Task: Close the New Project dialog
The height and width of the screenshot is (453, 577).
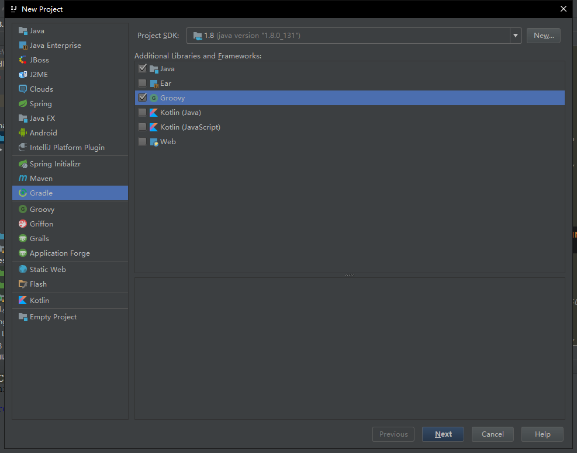Action: coord(564,9)
